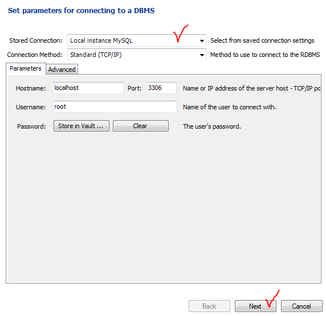Select the 'Local instance MySQL' combo box text
Image resolution: width=326 pixels, height=316 pixels.
(101, 40)
